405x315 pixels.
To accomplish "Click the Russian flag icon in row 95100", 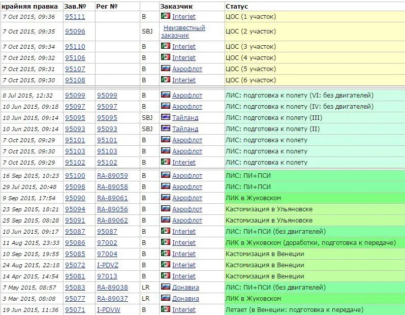I will pyautogui.click(x=166, y=175).
